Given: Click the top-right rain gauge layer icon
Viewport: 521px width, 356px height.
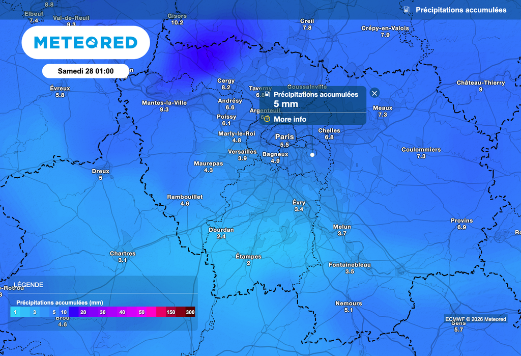Looking at the screenshot, I should tap(407, 10).
